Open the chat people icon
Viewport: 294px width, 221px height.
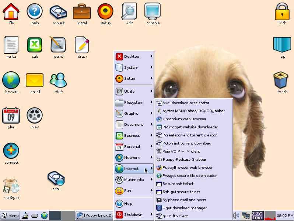coord(58,80)
